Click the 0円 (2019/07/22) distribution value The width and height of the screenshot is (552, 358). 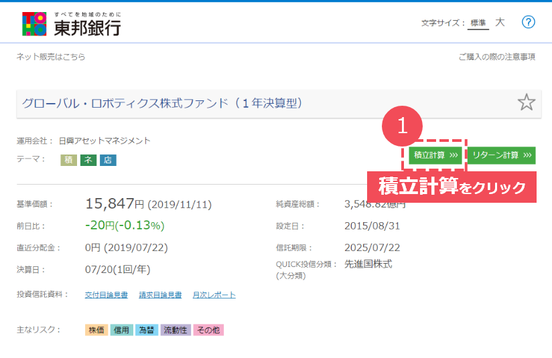point(127,248)
